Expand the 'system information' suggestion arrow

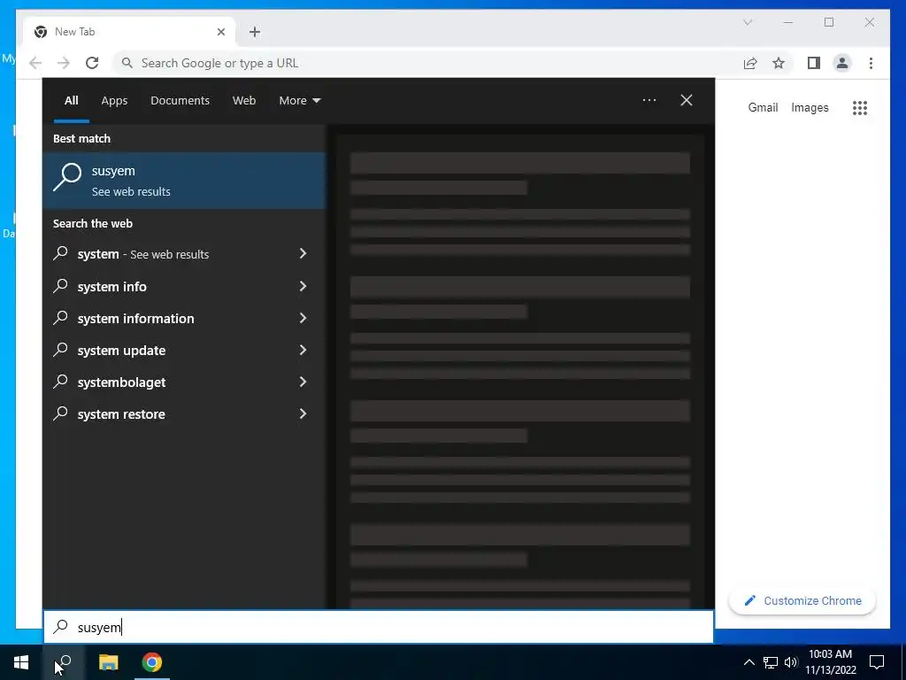pyautogui.click(x=303, y=318)
